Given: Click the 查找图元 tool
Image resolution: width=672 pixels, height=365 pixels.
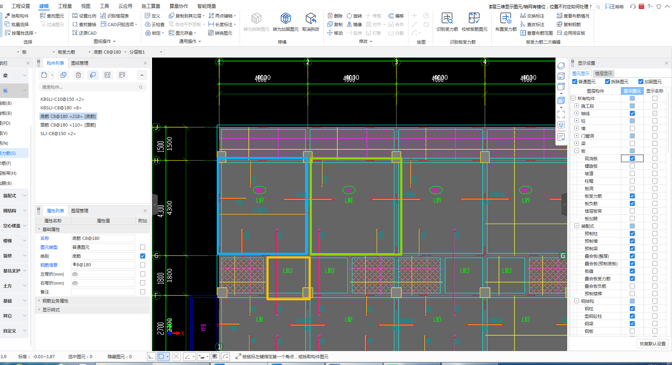Looking at the screenshot, I should [x=52, y=16].
